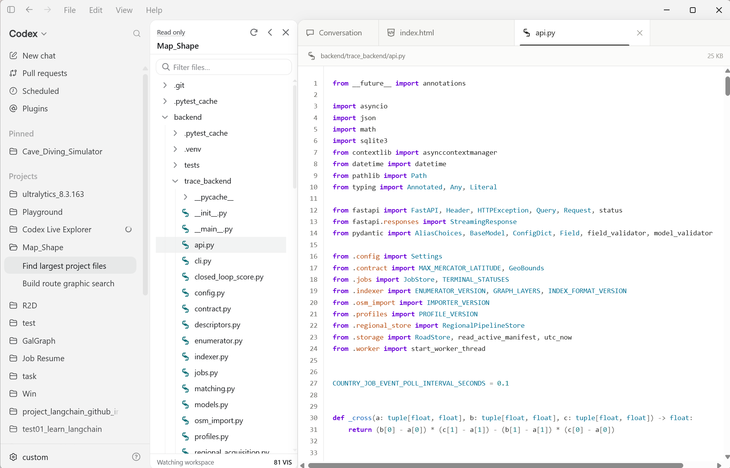Viewport: 730px width, 468px height.
Task: Open custom settings gear
Action: pyautogui.click(x=13, y=457)
